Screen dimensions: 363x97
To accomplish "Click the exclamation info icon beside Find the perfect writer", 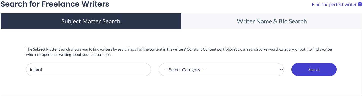I will point(360,4).
